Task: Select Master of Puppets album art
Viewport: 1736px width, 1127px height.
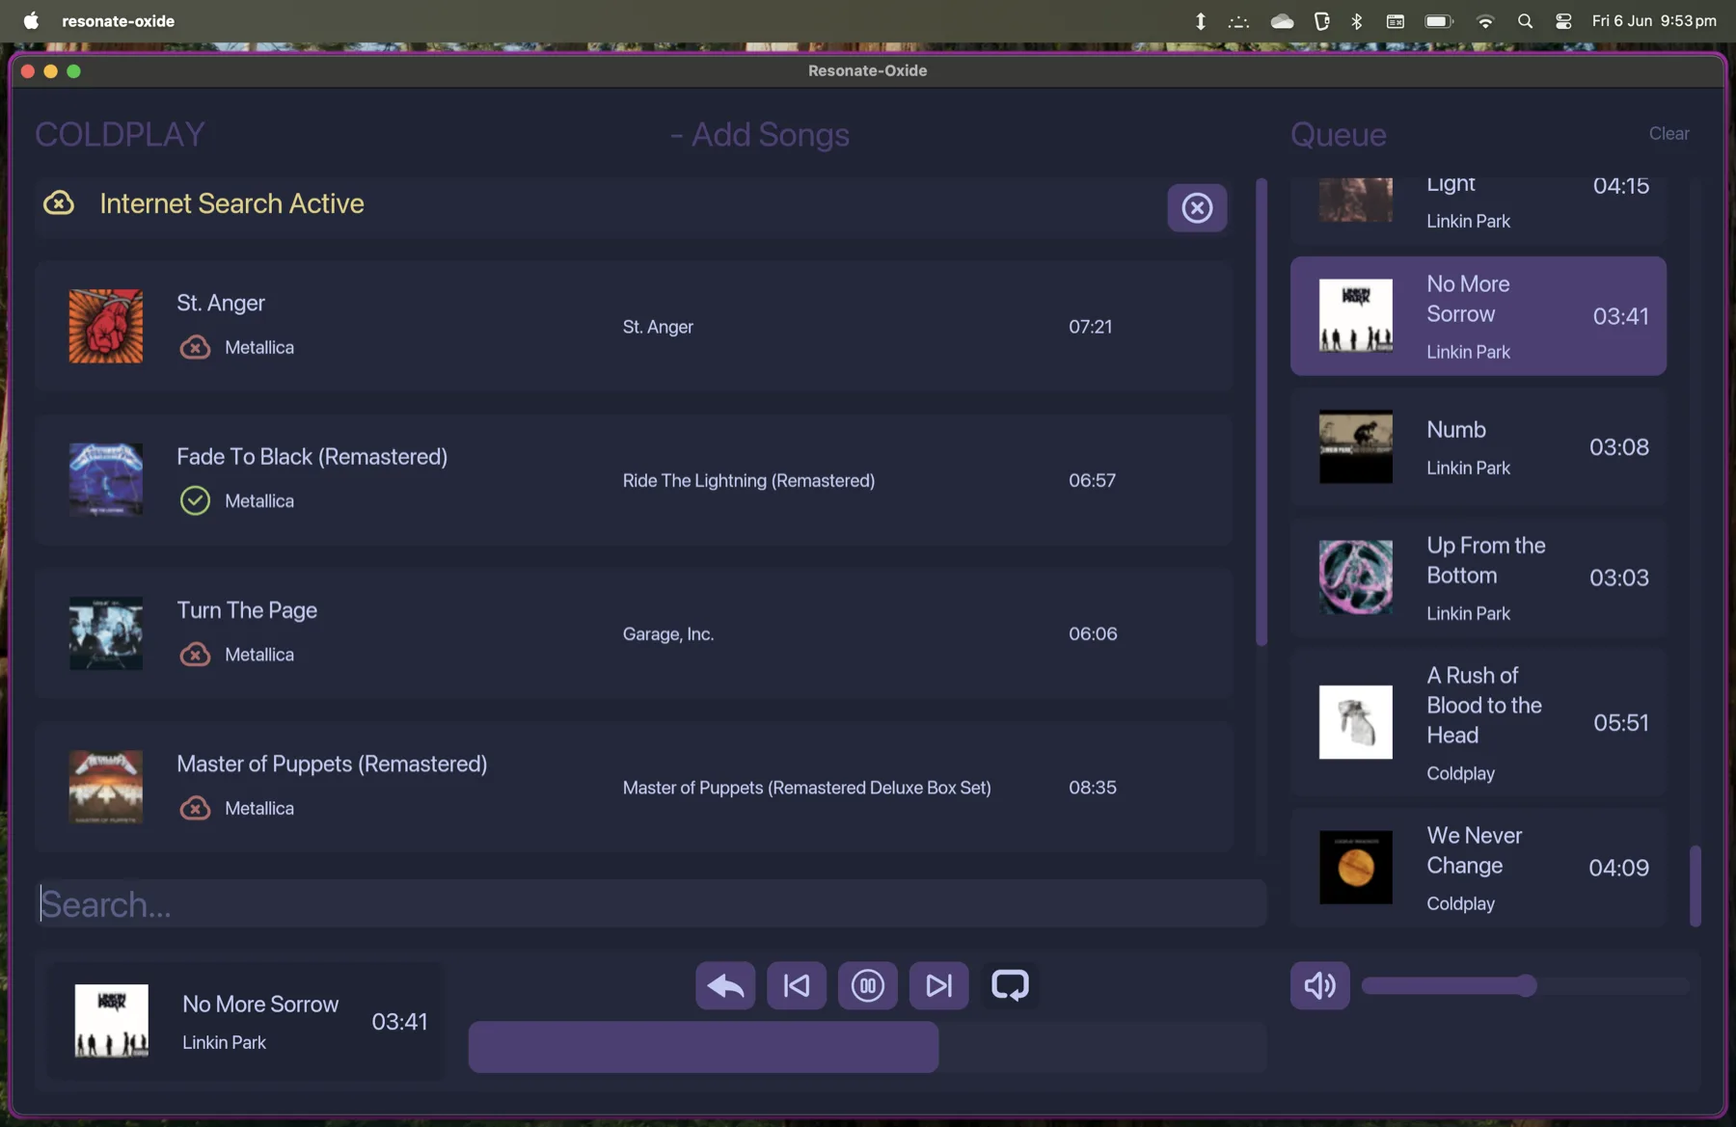Action: 106,787
